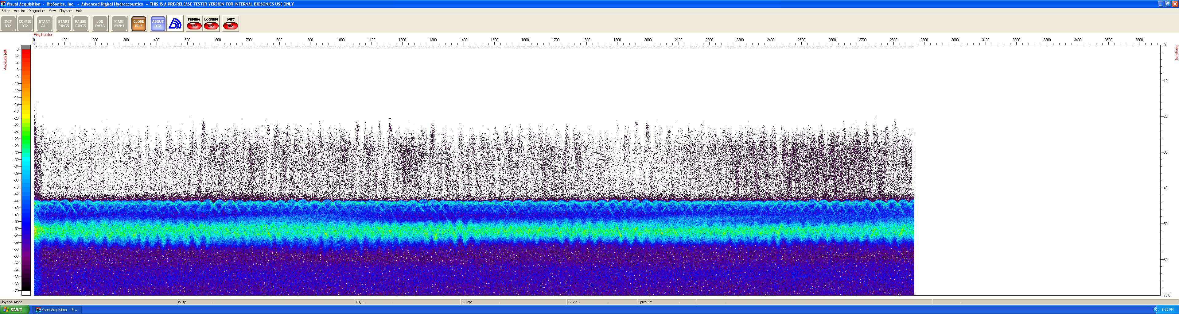Click the 2000 mark on ping axis
The width and height of the screenshot is (1179, 314).
click(648, 40)
